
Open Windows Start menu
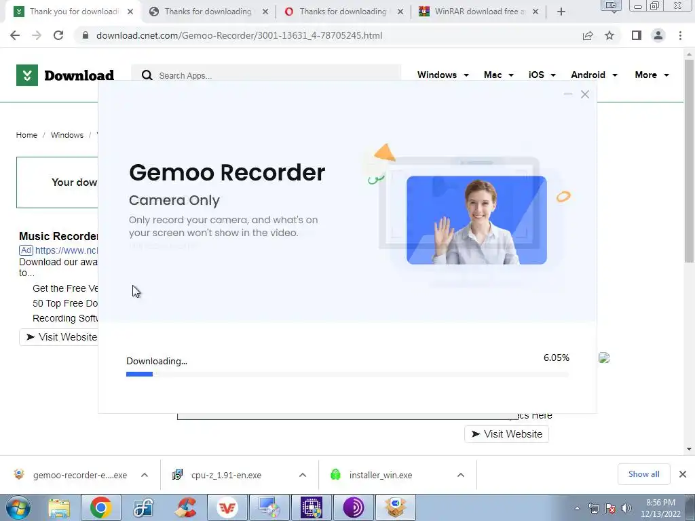(18, 507)
